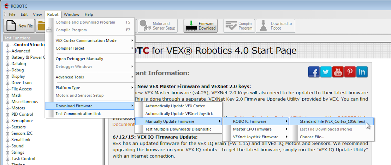
Task: Expand the Sensors tree node
Action: coord(7,127)
